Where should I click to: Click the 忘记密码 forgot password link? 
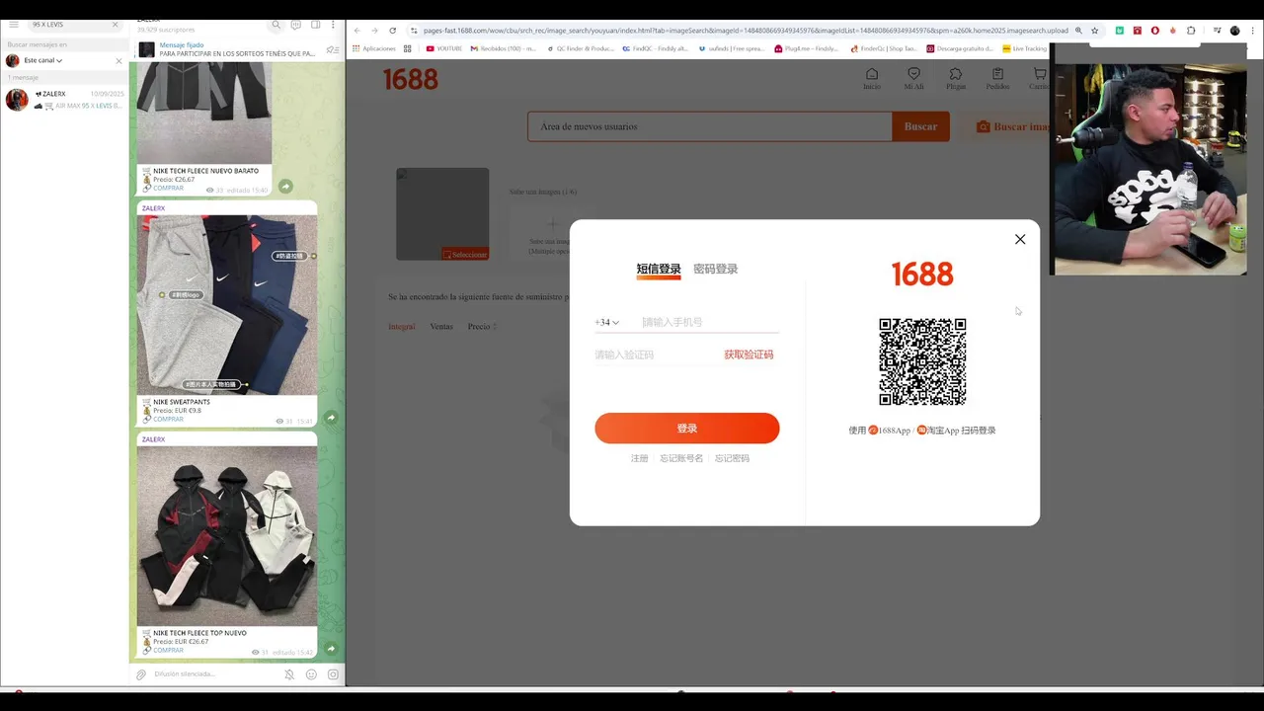732,458
